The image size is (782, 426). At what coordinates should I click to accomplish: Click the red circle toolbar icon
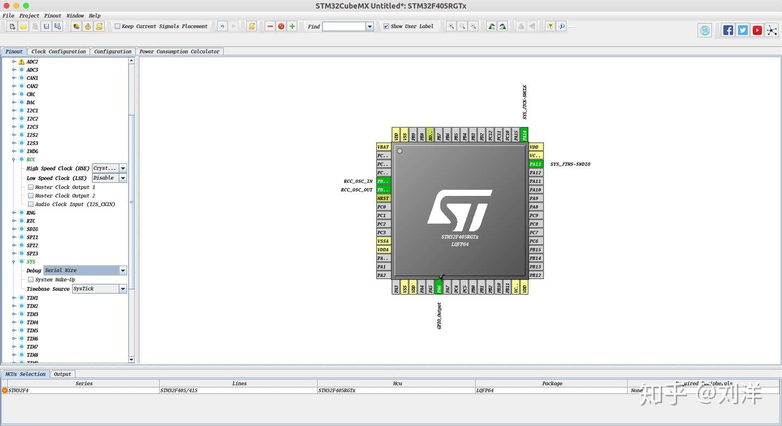pos(281,26)
